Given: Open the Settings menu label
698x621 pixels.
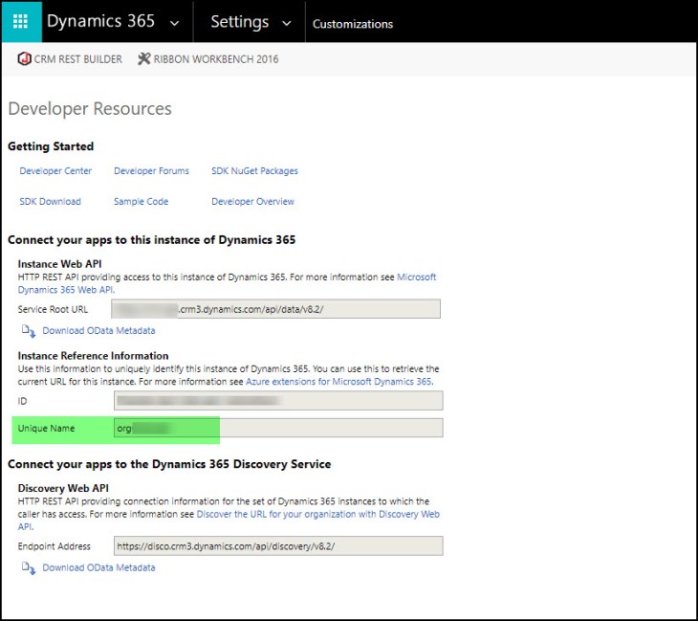Looking at the screenshot, I should (x=239, y=23).
